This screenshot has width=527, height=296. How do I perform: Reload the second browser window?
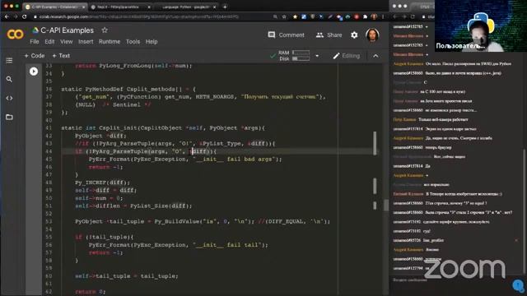[x=413, y=16]
